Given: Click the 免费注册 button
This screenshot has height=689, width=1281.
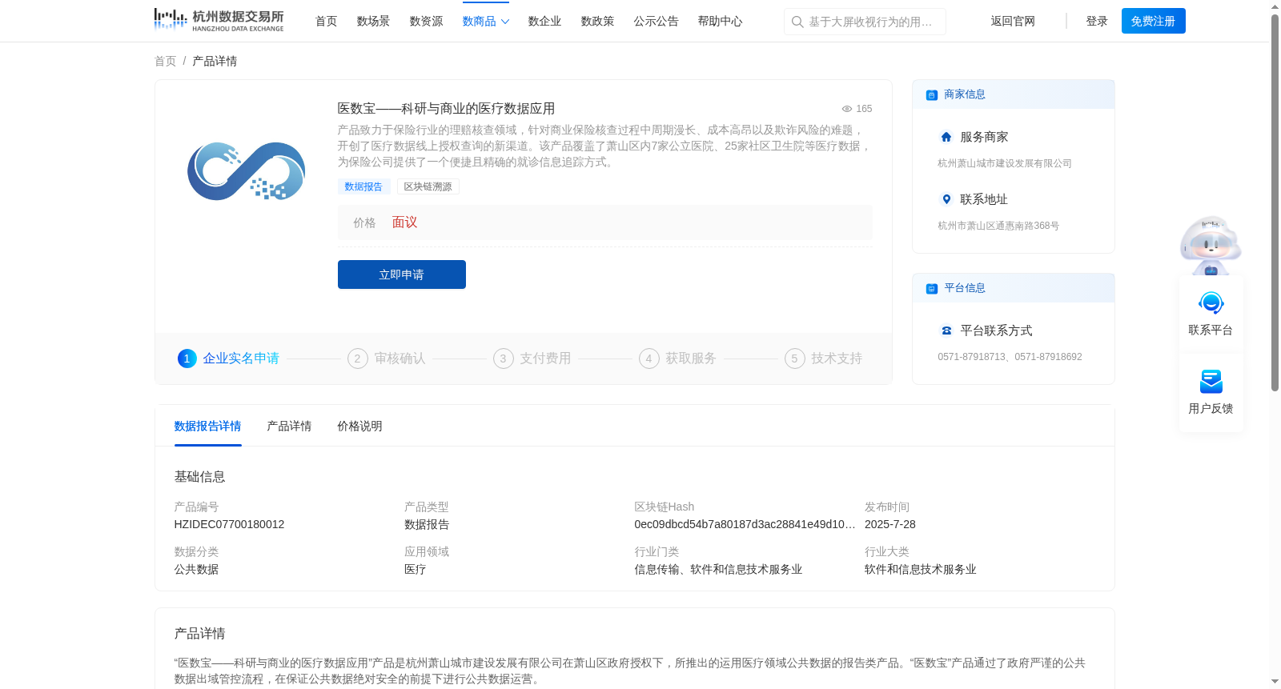Looking at the screenshot, I should [1154, 21].
